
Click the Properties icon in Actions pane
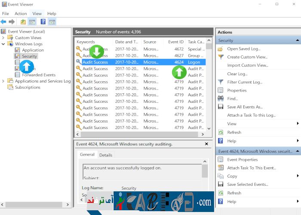click(x=221, y=90)
